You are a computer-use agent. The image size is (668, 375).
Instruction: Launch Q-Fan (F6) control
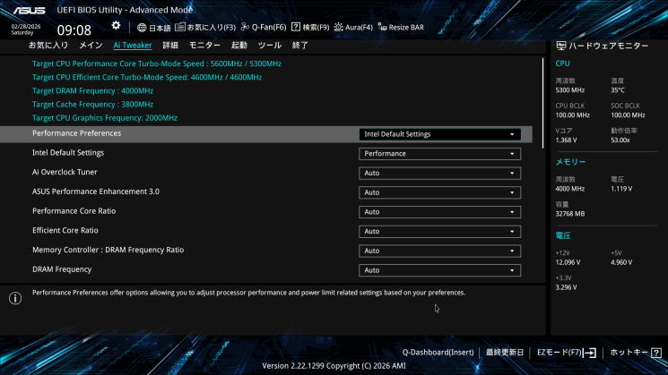[245, 28]
